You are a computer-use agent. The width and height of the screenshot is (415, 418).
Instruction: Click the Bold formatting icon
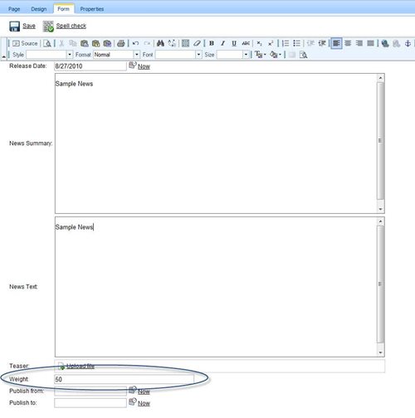pos(212,43)
